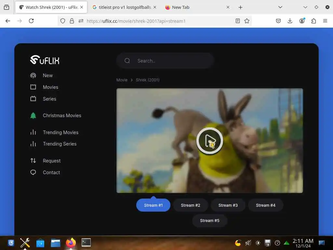Click the uFlix logo
The image size is (333, 250).
click(x=45, y=60)
